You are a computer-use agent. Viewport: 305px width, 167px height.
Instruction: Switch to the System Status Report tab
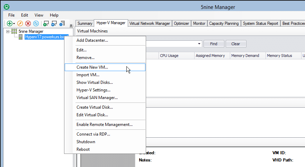click(260, 23)
